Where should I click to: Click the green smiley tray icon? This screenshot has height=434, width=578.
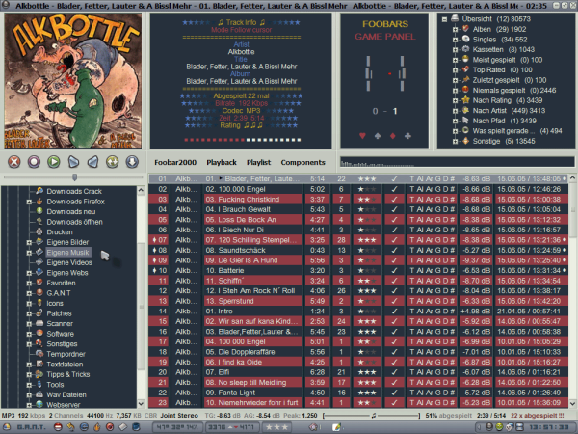[x=499, y=427]
